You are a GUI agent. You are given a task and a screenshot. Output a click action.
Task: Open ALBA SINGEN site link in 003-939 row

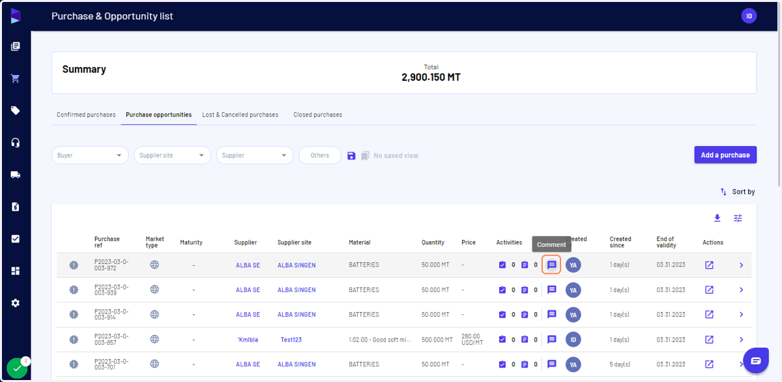coord(297,290)
